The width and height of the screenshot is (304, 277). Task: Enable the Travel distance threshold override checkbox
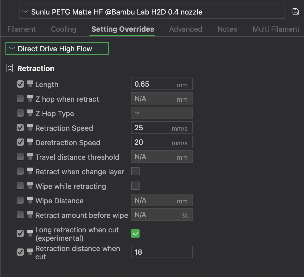[20, 157]
